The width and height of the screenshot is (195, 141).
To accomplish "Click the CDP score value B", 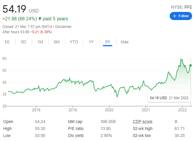I will coord(176,122).
